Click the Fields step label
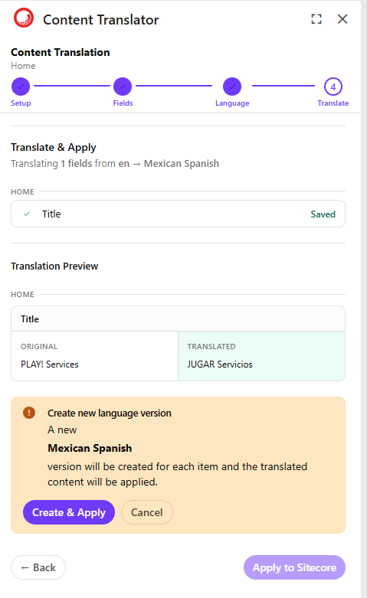The height and width of the screenshot is (598, 367). click(123, 103)
